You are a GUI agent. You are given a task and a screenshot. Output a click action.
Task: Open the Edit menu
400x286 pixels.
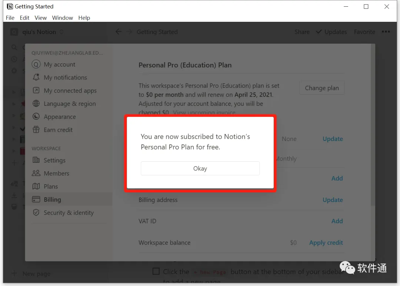coord(24,18)
